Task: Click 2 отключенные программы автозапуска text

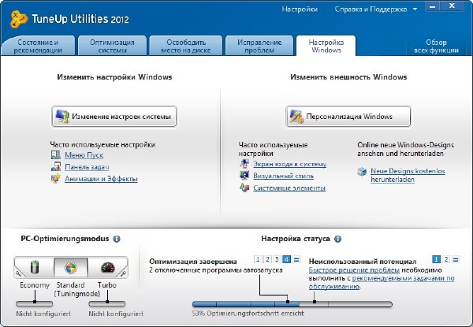Action: [216, 270]
